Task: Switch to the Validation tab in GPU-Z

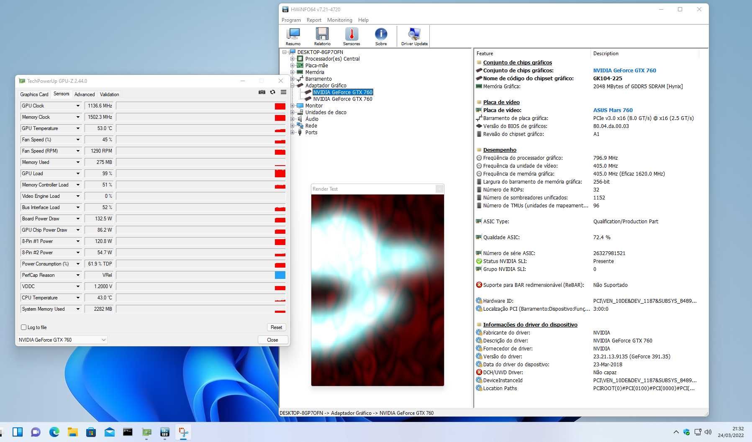Action: [x=109, y=95]
